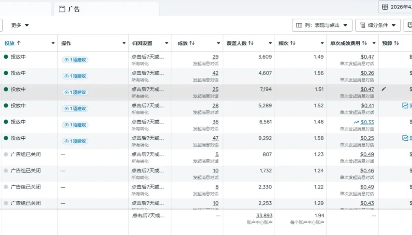Click the 36 results link

(216, 122)
